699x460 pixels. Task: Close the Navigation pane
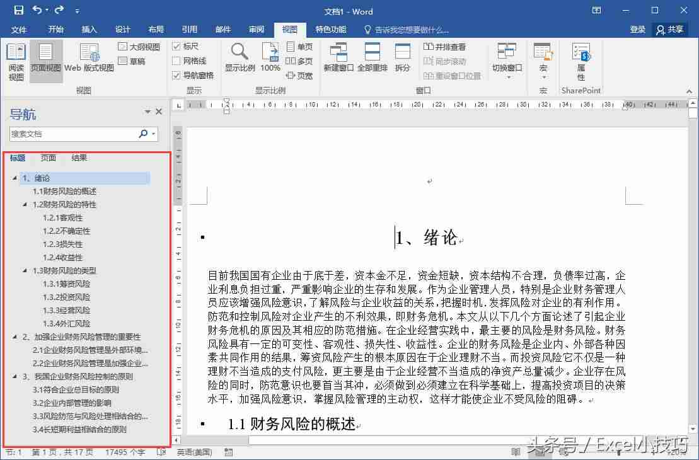point(159,112)
